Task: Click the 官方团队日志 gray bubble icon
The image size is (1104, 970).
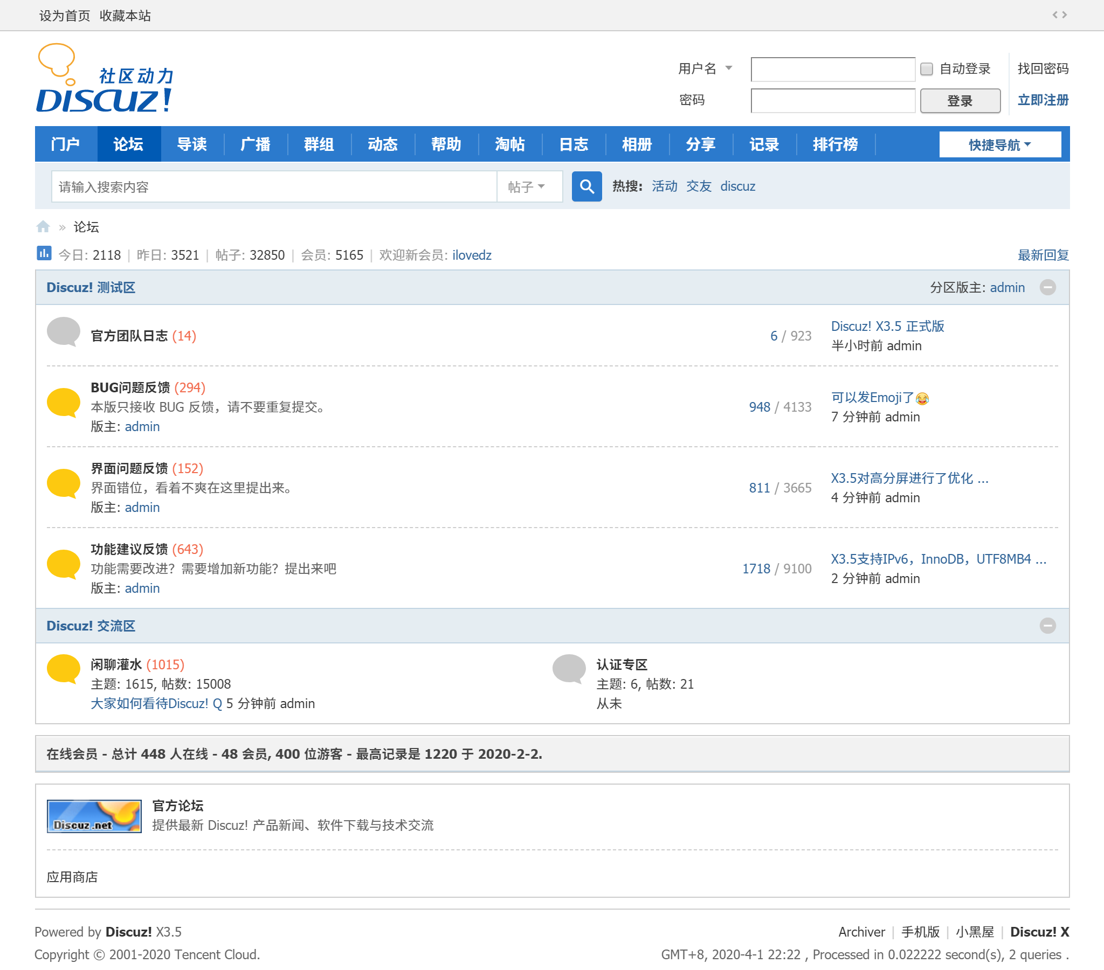Action: [64, 331]
